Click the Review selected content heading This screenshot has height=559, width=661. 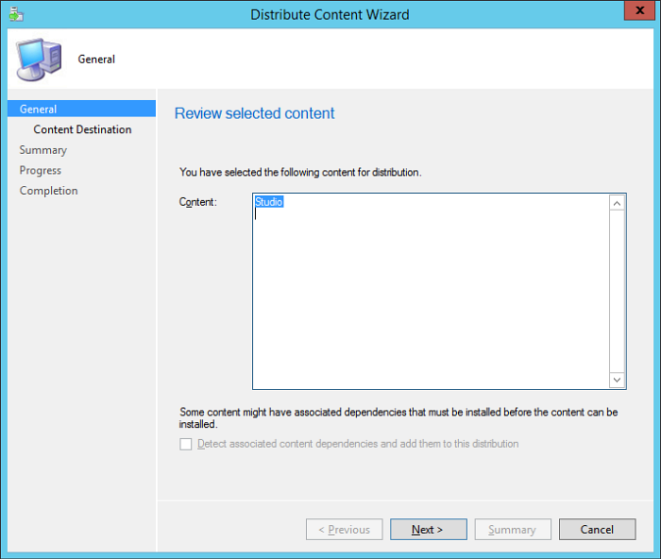[255, 113]
